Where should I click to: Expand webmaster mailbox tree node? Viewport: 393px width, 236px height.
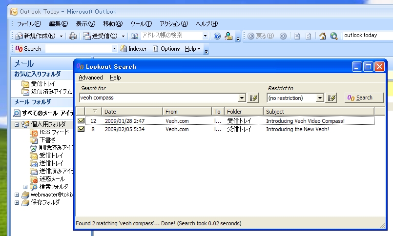click(x=17, y=195)
